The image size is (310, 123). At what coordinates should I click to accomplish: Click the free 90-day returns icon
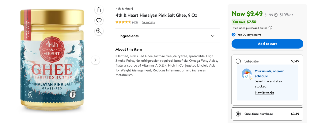pos(234,35)
